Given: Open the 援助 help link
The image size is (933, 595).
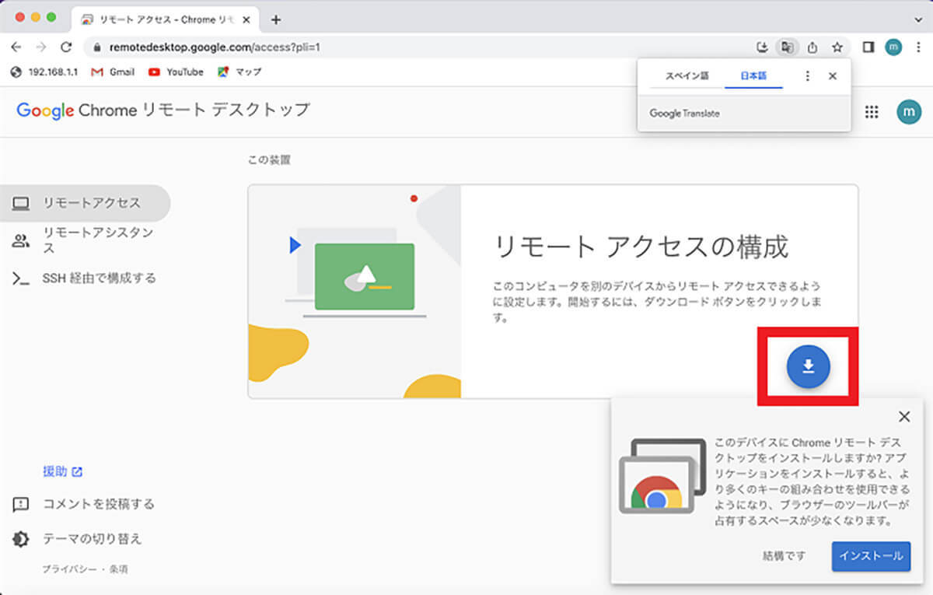Looking at the screenshot, I should pos(62,471).
